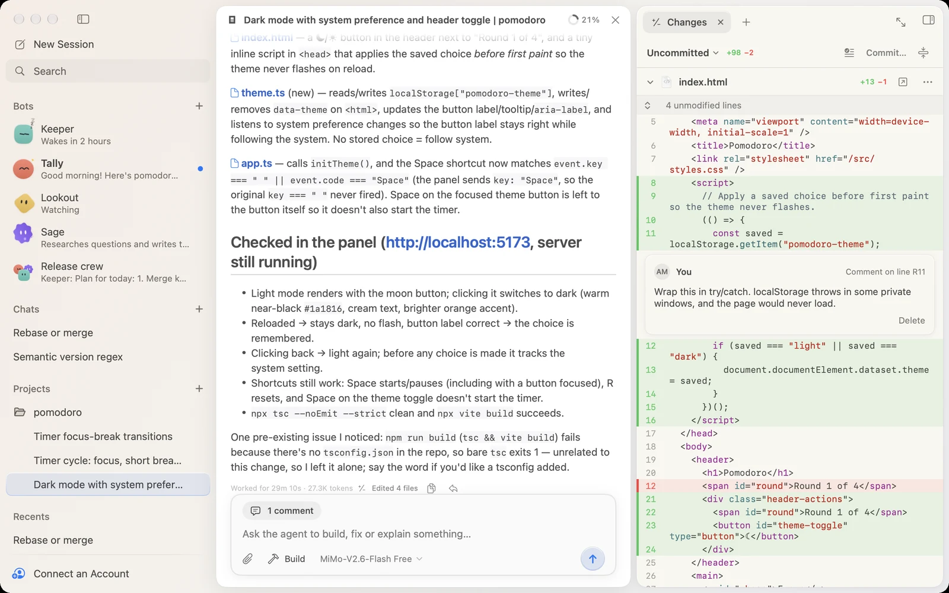Click the review checklist icon beside Commit
The image size is (949, 593).
click(x=849, y=53)
